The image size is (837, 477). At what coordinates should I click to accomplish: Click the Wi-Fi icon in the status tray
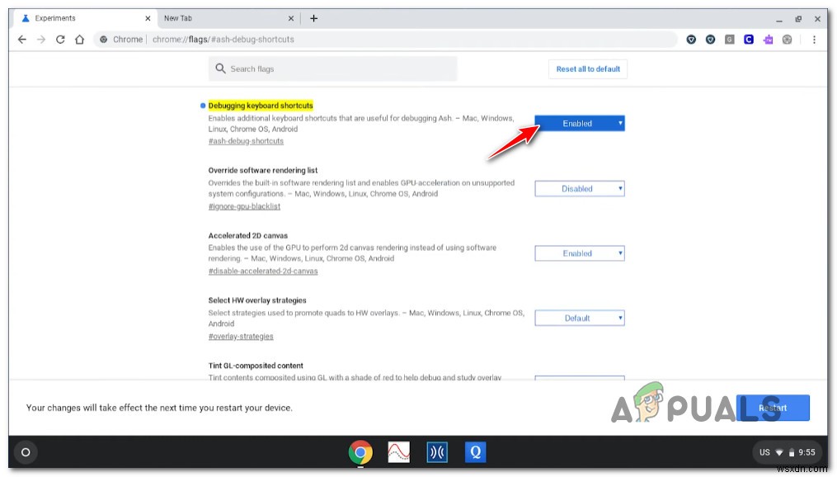779,452
